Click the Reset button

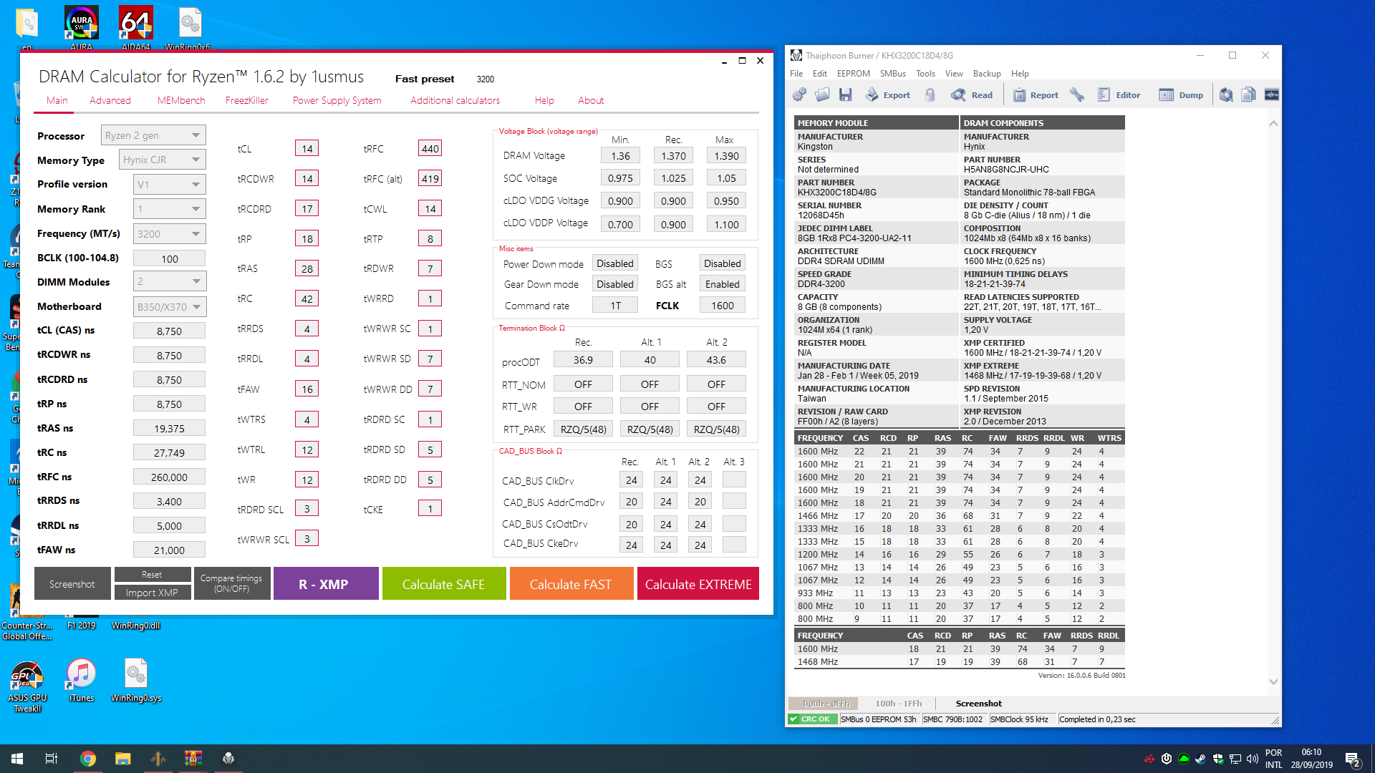click(x=152, y=575)
